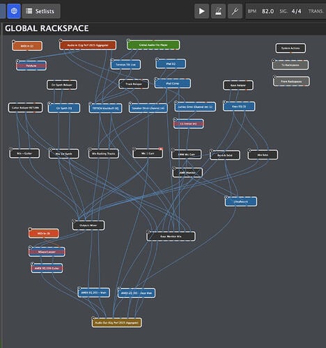Image resolution: width=326 pixels, height=348 pixels.
Task: Select the MSuperLooper plugin block
Action: 47,252
